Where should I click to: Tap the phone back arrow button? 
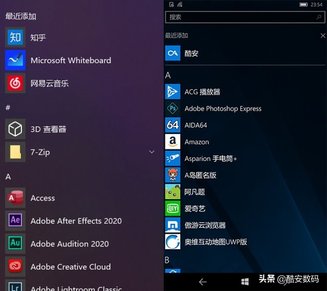[x=203, y=282]
